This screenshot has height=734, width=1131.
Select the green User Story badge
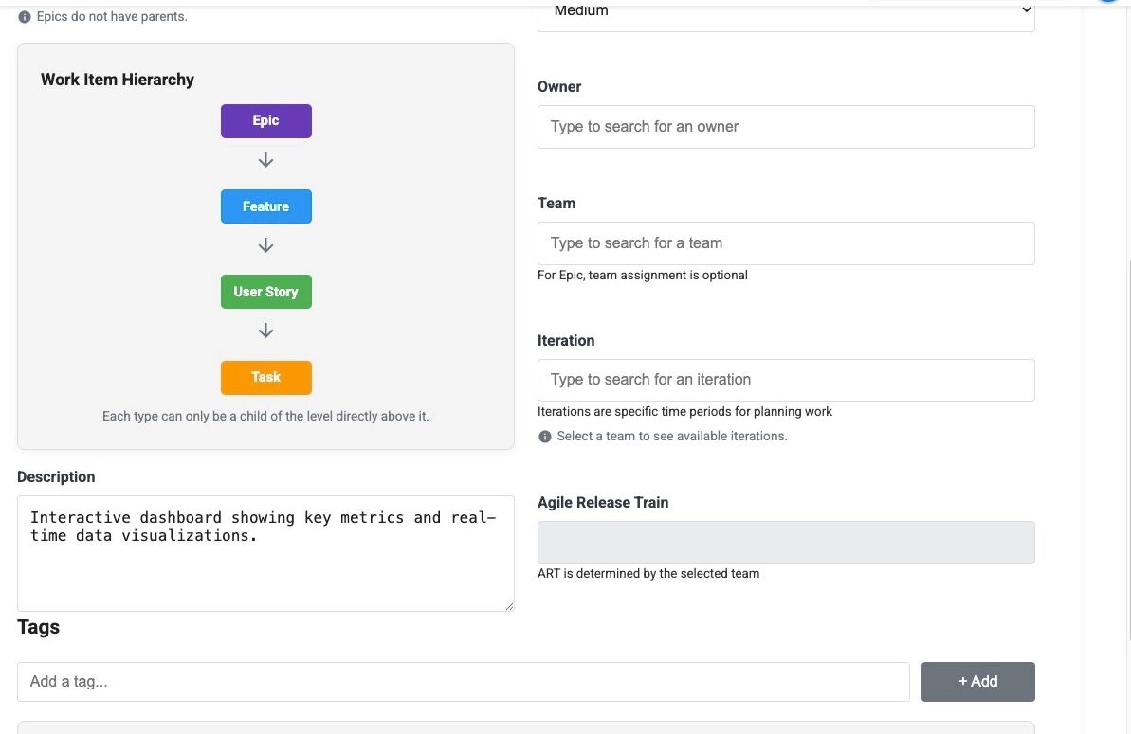click(x=266, y=292)
